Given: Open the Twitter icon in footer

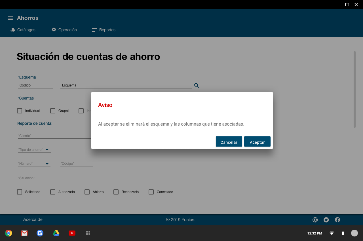Looking at the screenshot, I should pos(326,220).
